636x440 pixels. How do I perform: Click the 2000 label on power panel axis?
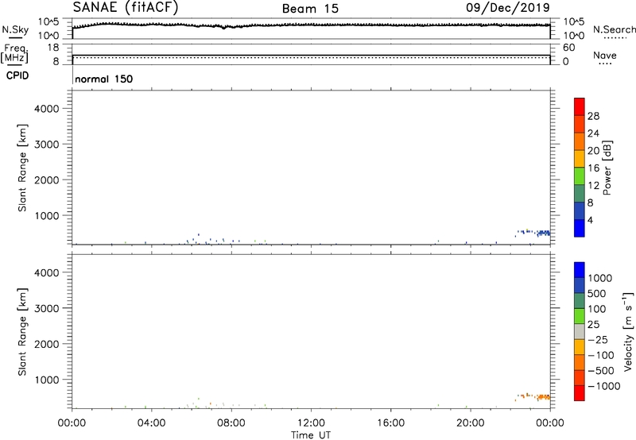[x=47, y=179]
